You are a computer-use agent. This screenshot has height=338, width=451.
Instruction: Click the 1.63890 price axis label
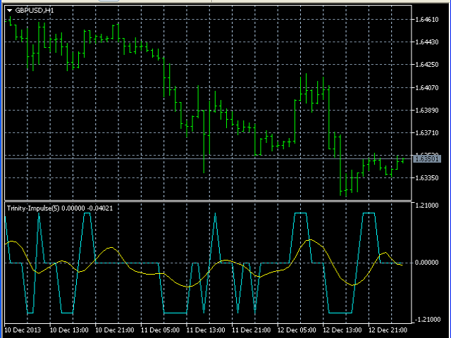[428, 111]
